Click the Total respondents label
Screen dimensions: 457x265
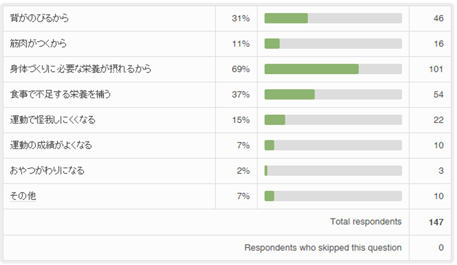(366, 222)
